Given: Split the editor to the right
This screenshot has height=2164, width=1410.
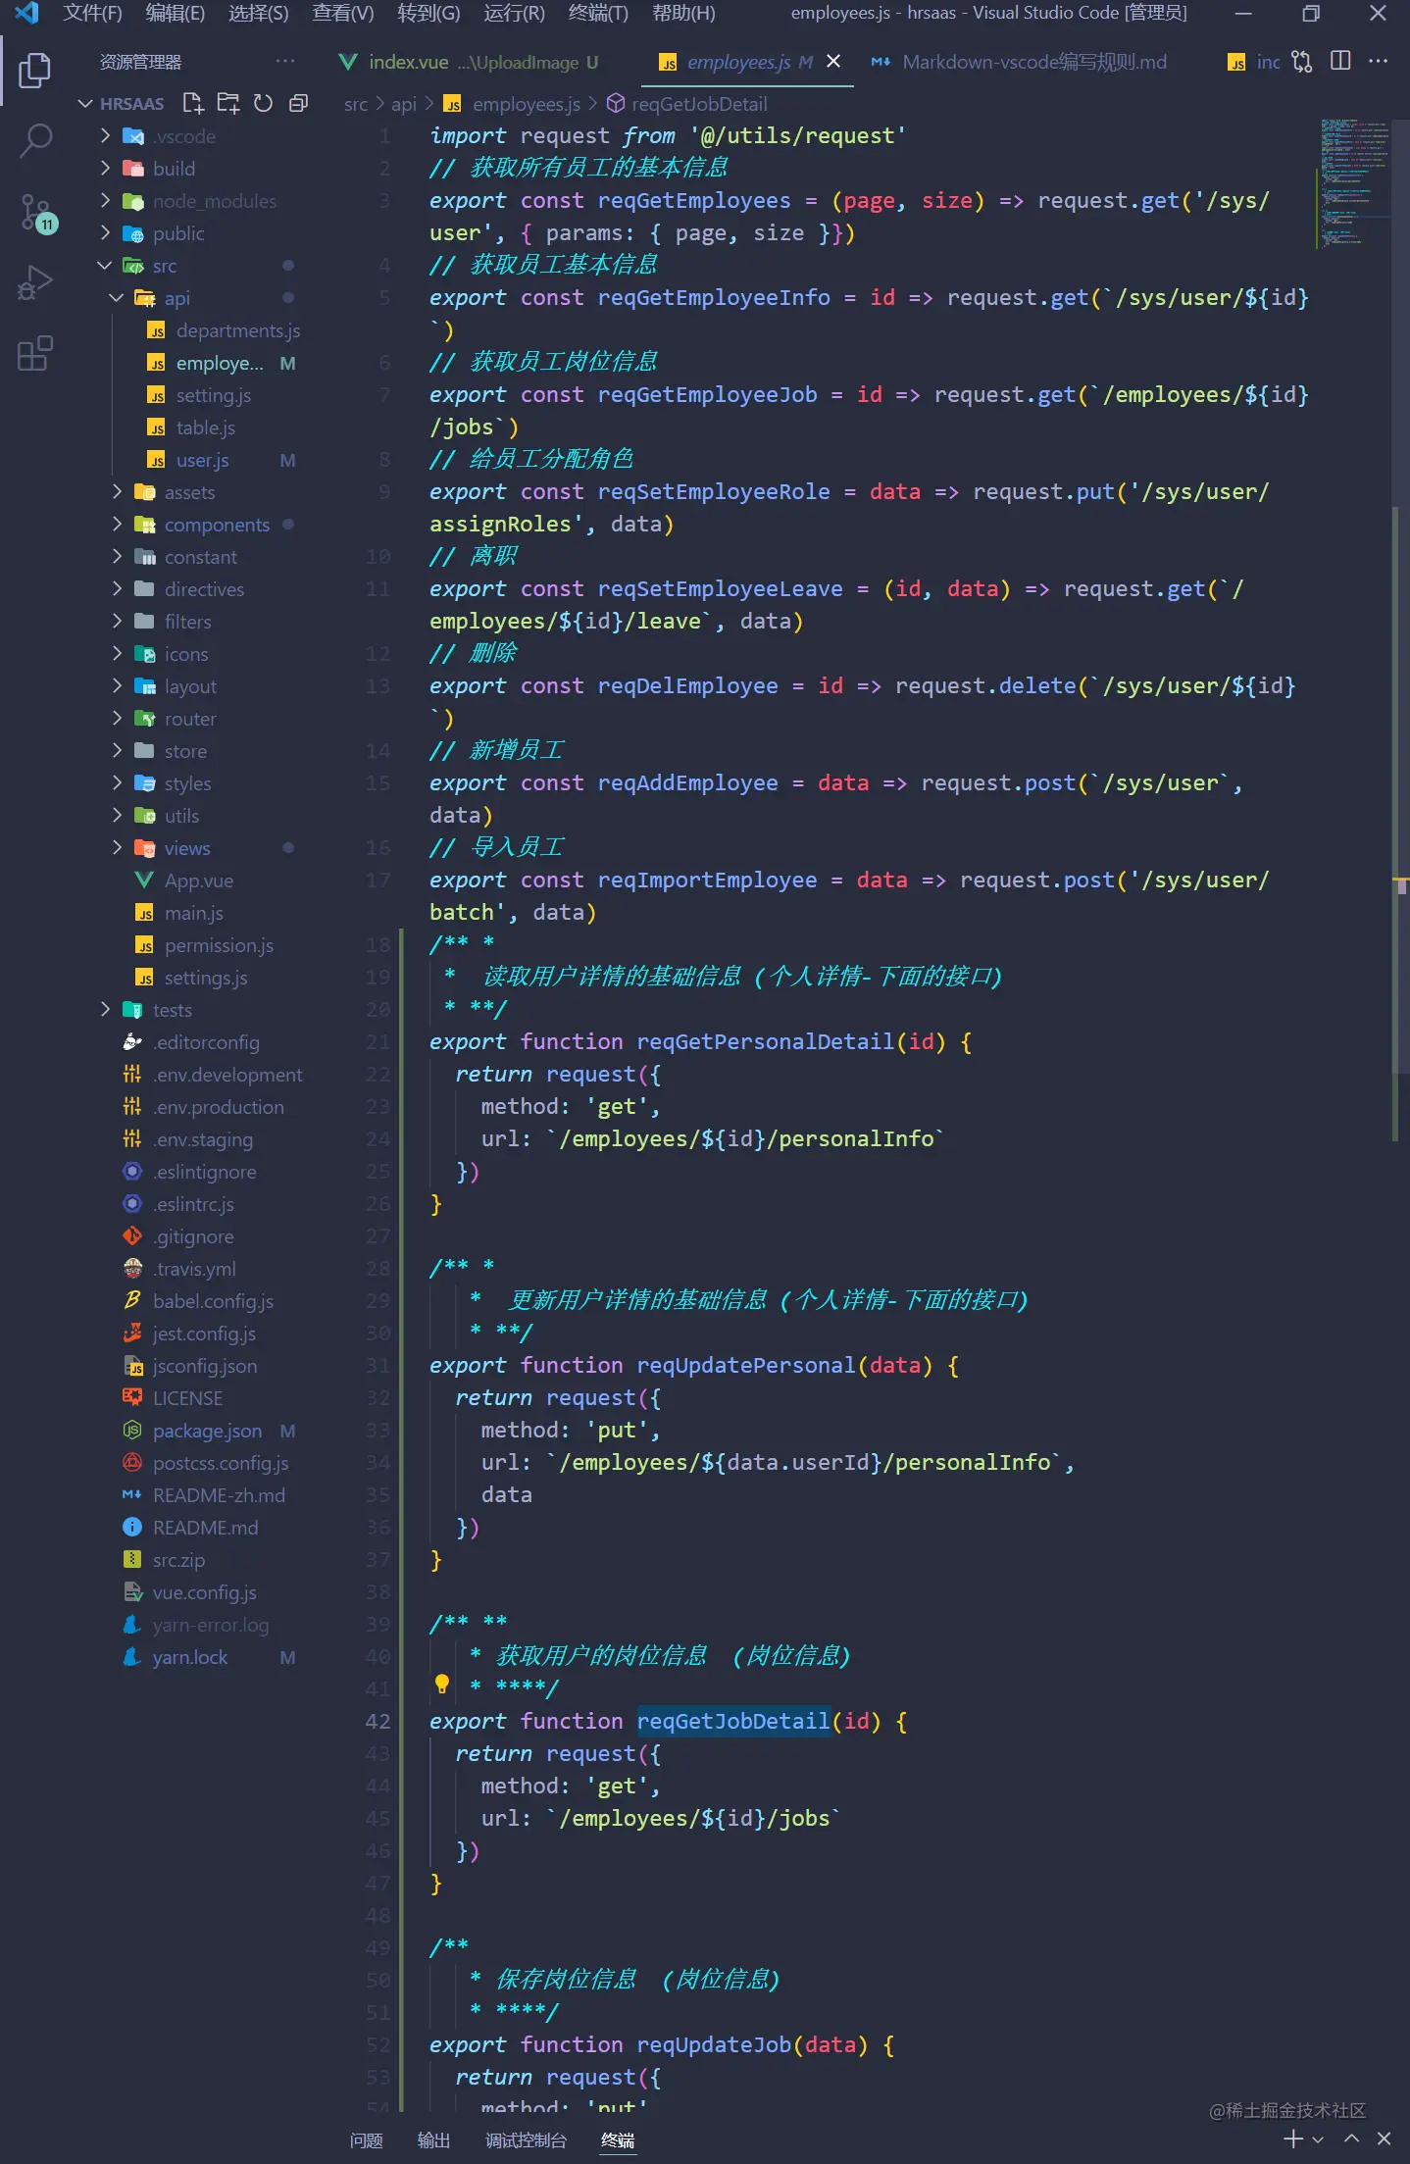Looking at the screenshot, I should 1340,62.
